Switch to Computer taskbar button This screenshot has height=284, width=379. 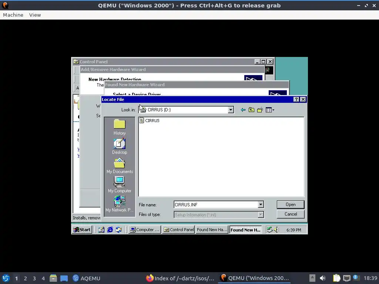coord(145,230)
